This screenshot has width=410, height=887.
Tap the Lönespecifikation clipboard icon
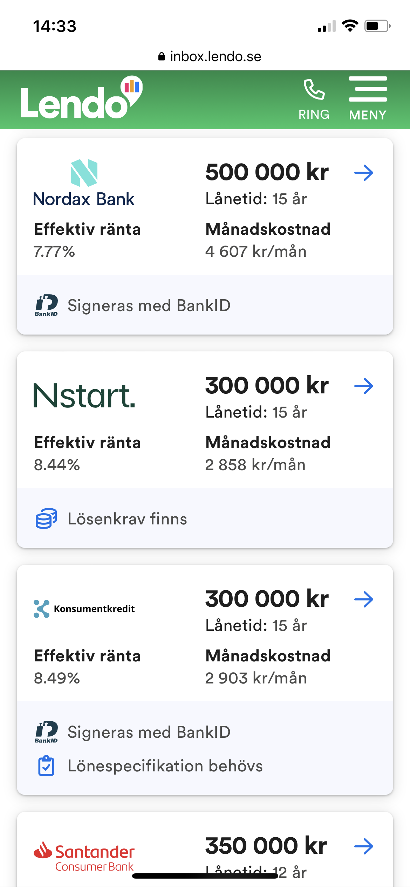pos(46,766)
